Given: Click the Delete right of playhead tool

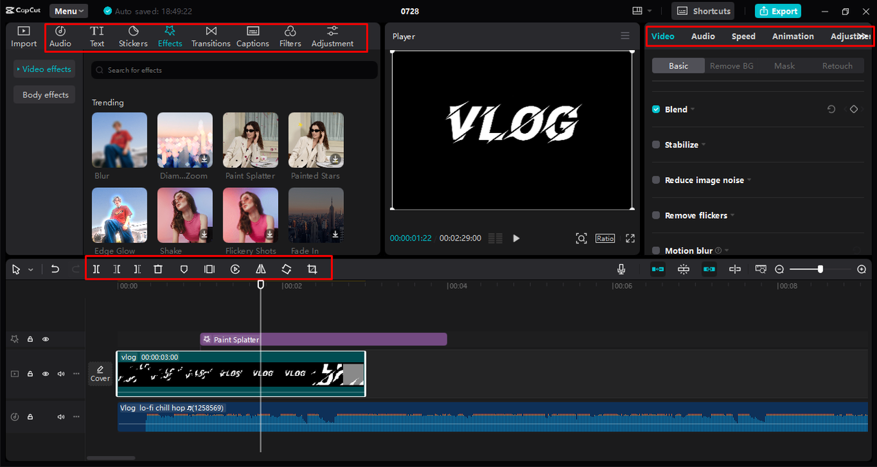Looking at the screenshot, I should [138, 270].
